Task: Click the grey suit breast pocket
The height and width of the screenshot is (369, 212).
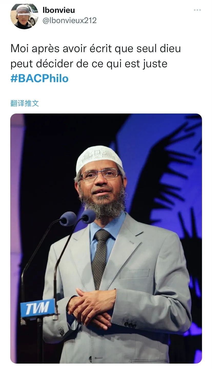Action: (134, 274)
